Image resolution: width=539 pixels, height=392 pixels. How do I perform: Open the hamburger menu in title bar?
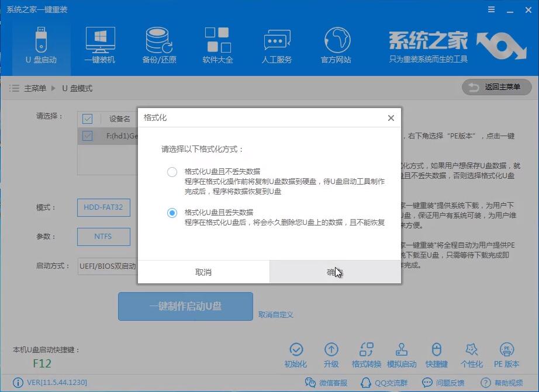490,9
